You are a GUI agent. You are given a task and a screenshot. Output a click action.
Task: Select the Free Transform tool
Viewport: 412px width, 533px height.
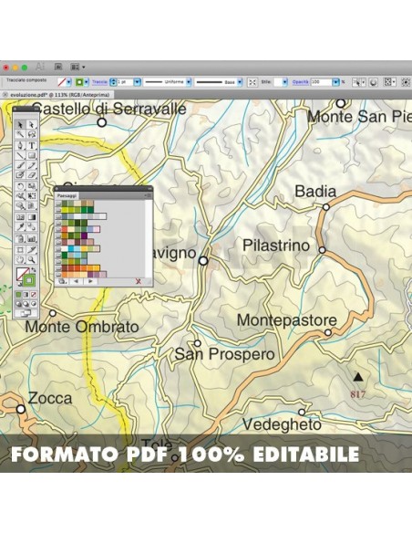point(32,196)
